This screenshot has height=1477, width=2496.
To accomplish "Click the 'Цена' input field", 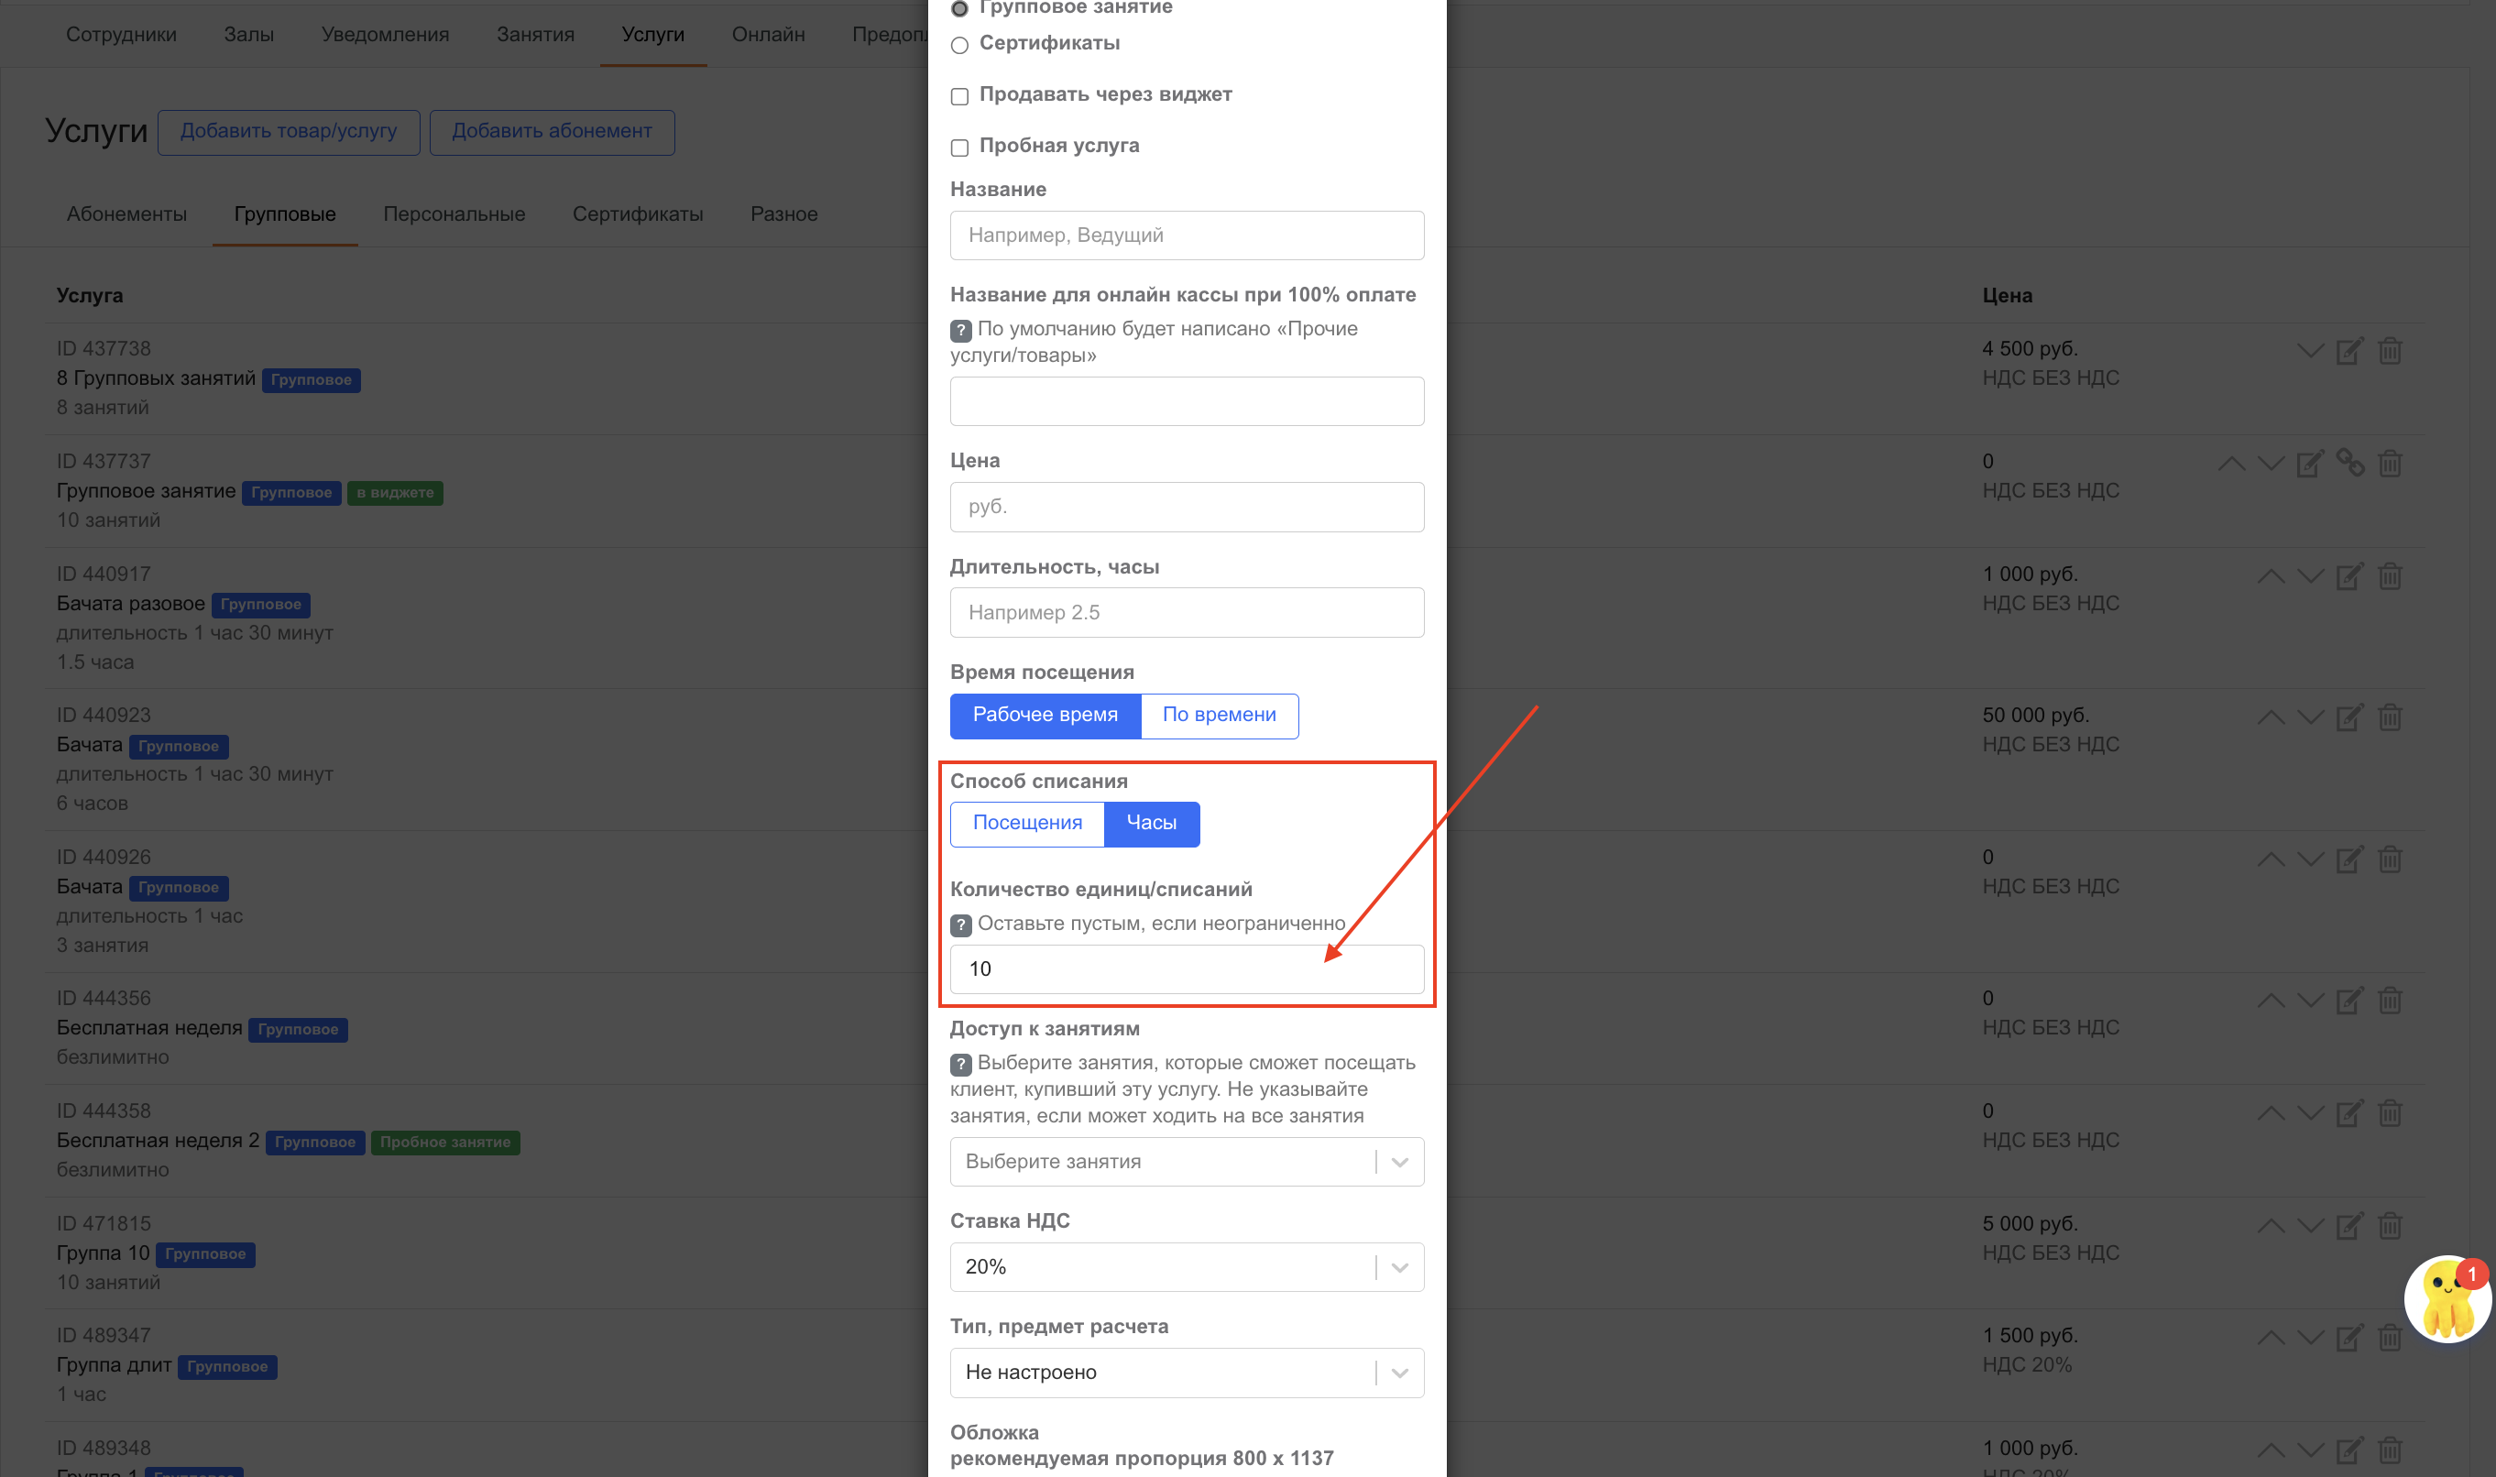I will (1186, 507).
